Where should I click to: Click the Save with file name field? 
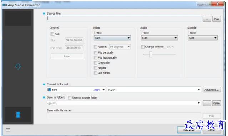(x=124, y=116)
